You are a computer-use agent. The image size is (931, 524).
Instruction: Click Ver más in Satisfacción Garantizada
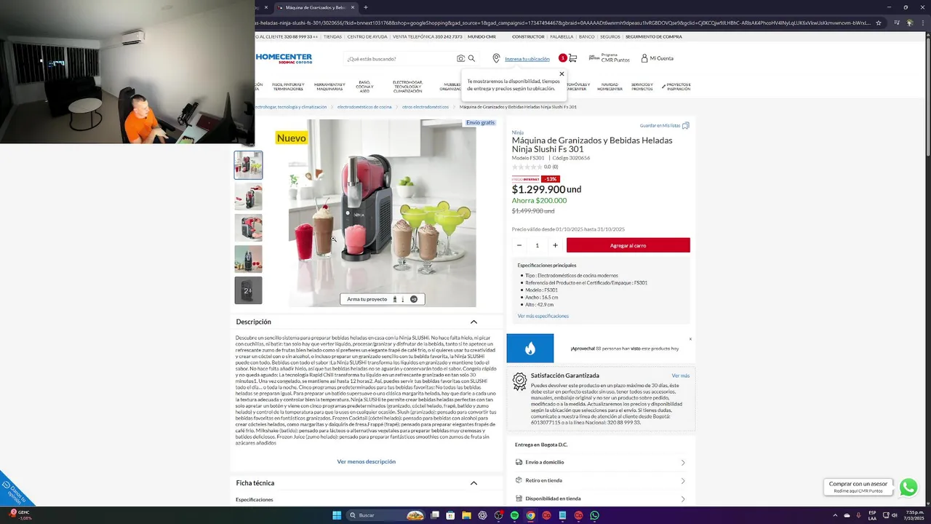(x=681, y=376)
